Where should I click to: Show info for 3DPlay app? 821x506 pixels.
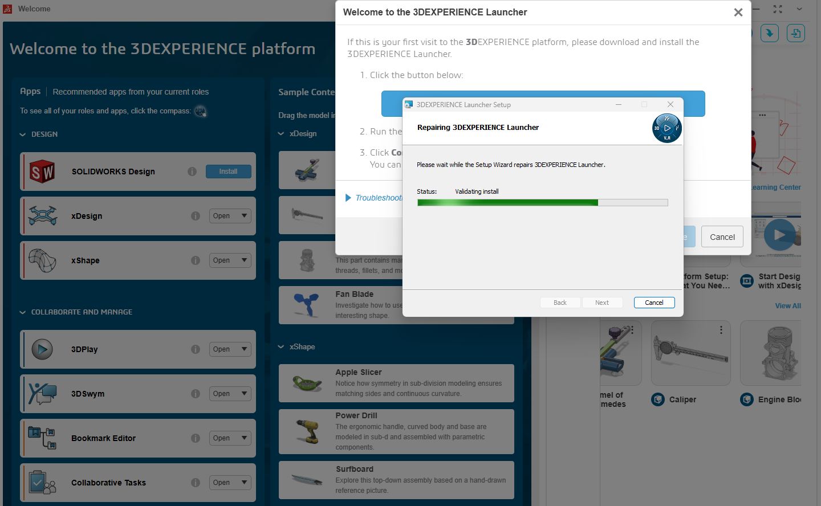[x=196, y=349]
